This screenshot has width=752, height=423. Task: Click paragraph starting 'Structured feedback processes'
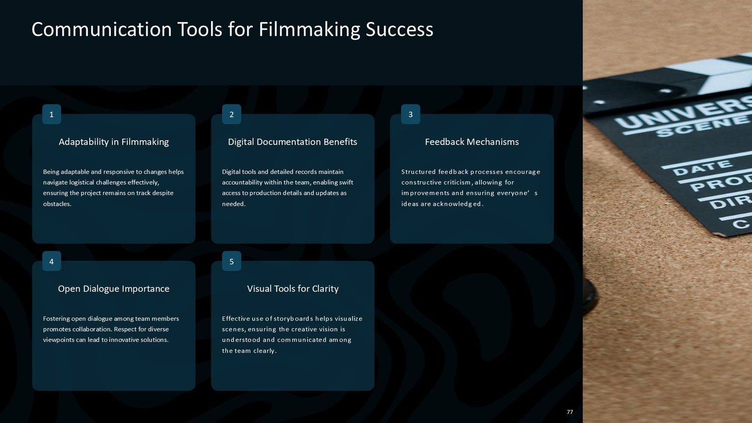(x=471, y=187)
